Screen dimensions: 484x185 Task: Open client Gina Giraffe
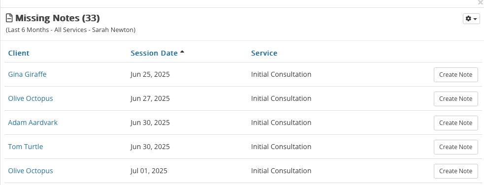point(27,74)
